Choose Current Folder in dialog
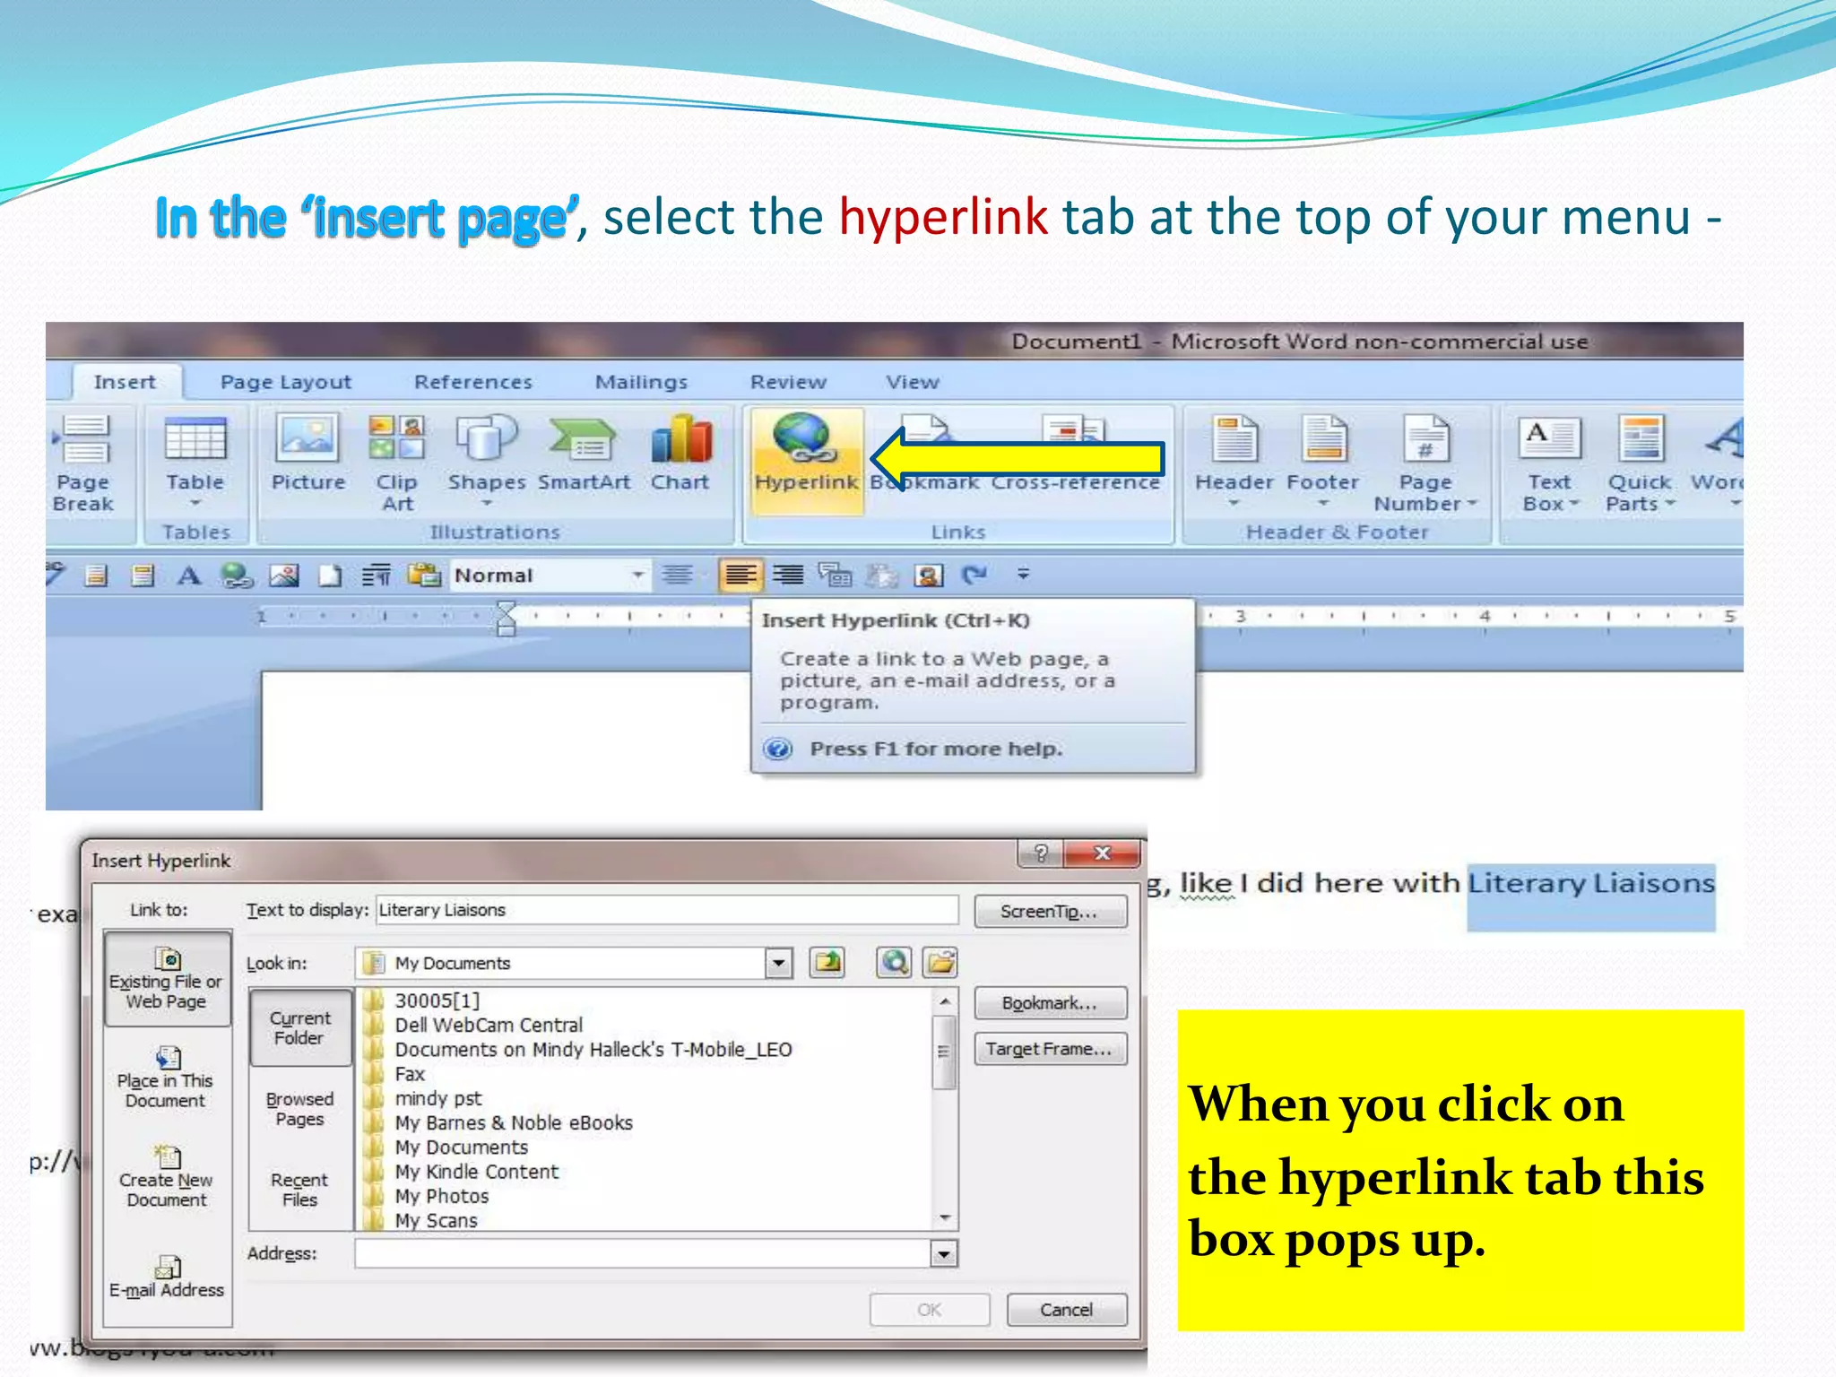This screenshot has width=1836, height=1377. click(x=300, y=1027)
